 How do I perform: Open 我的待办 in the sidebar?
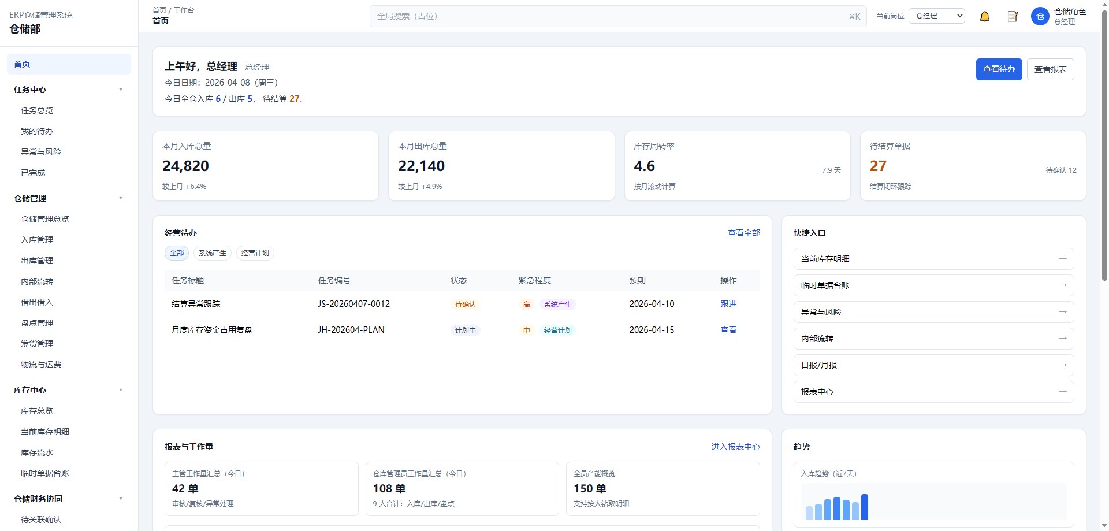pos(69,131)
